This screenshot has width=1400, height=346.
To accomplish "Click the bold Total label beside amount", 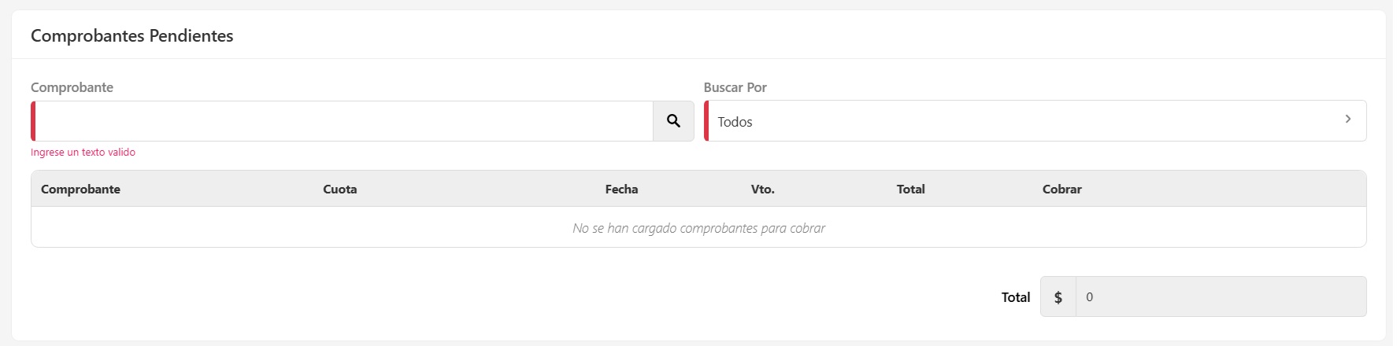I will click(x=1015, y=297).
